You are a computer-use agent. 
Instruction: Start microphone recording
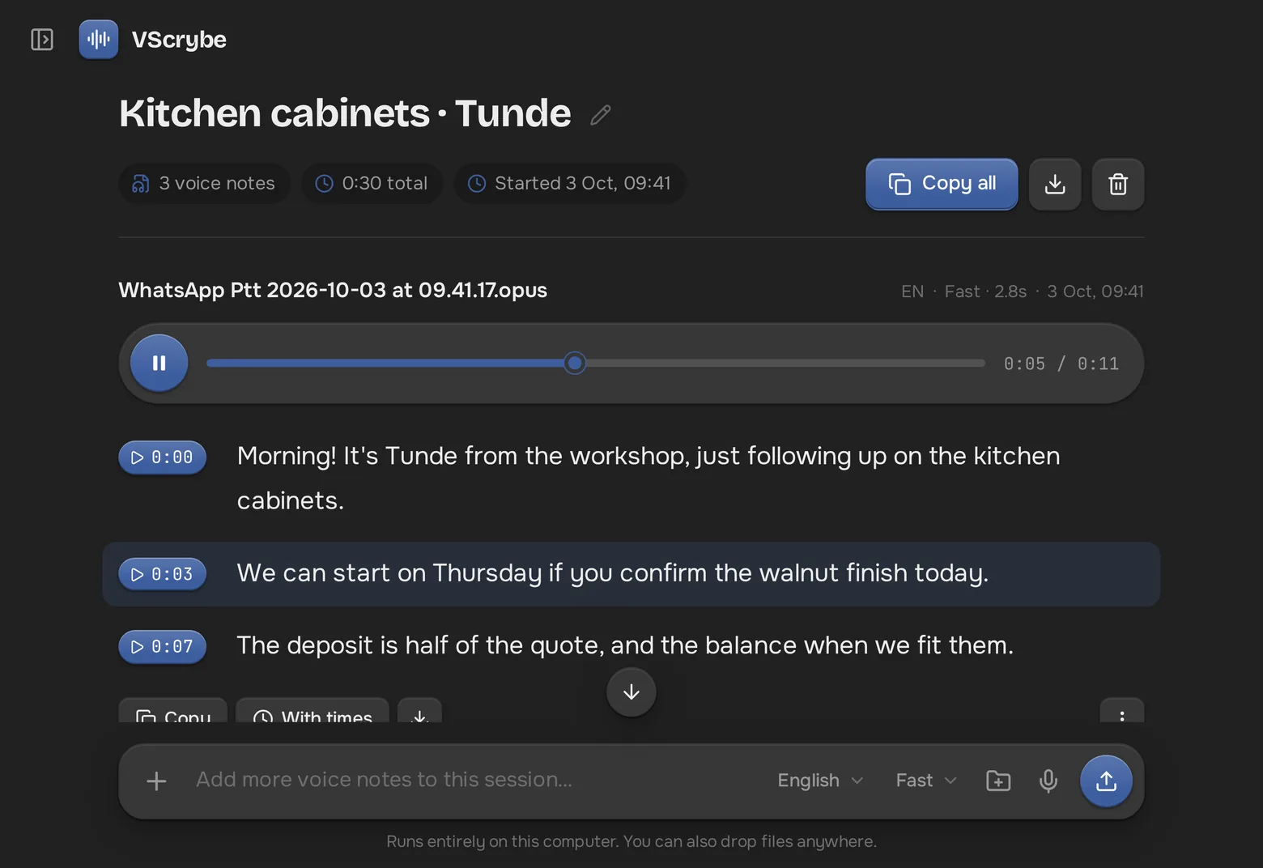(1048, 781)
